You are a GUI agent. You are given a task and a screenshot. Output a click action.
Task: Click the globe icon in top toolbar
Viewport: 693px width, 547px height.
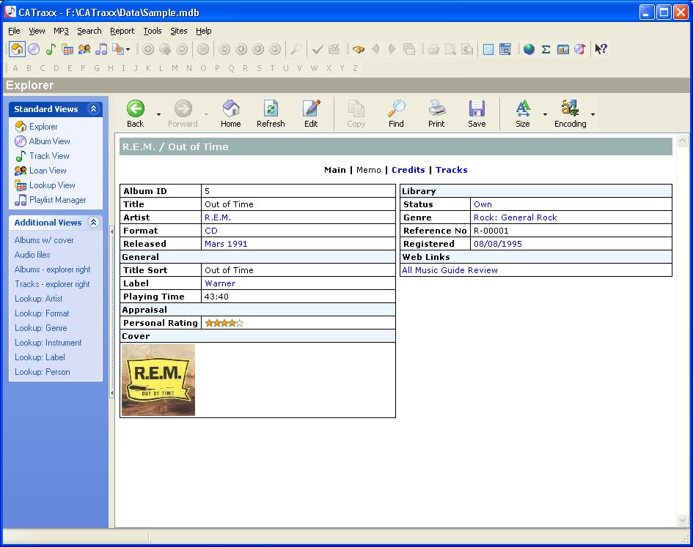(x=529, y=49)
